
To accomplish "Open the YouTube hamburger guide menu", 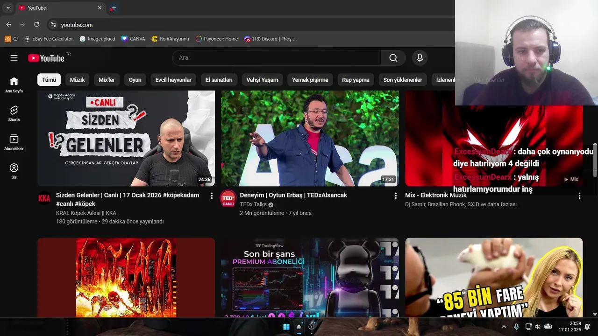I will (14, 58).
